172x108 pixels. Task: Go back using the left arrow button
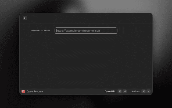click(x=25, y=18)
